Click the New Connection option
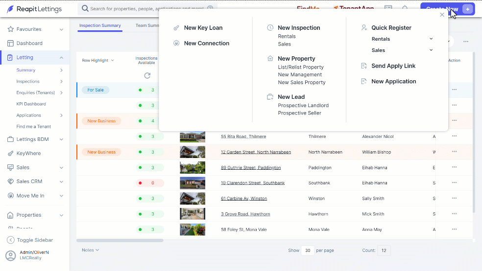The height and width of the screenshot is (271, 482). [207, 43]
